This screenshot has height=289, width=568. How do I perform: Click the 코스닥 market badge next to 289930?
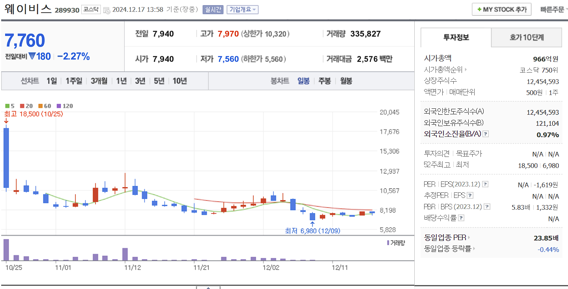[x=91, y=9]
